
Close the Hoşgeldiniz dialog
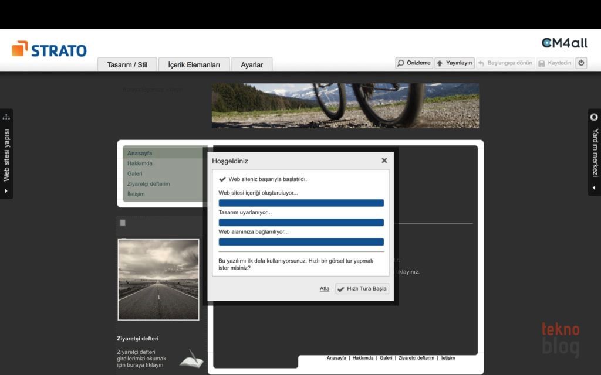(384, 161)
